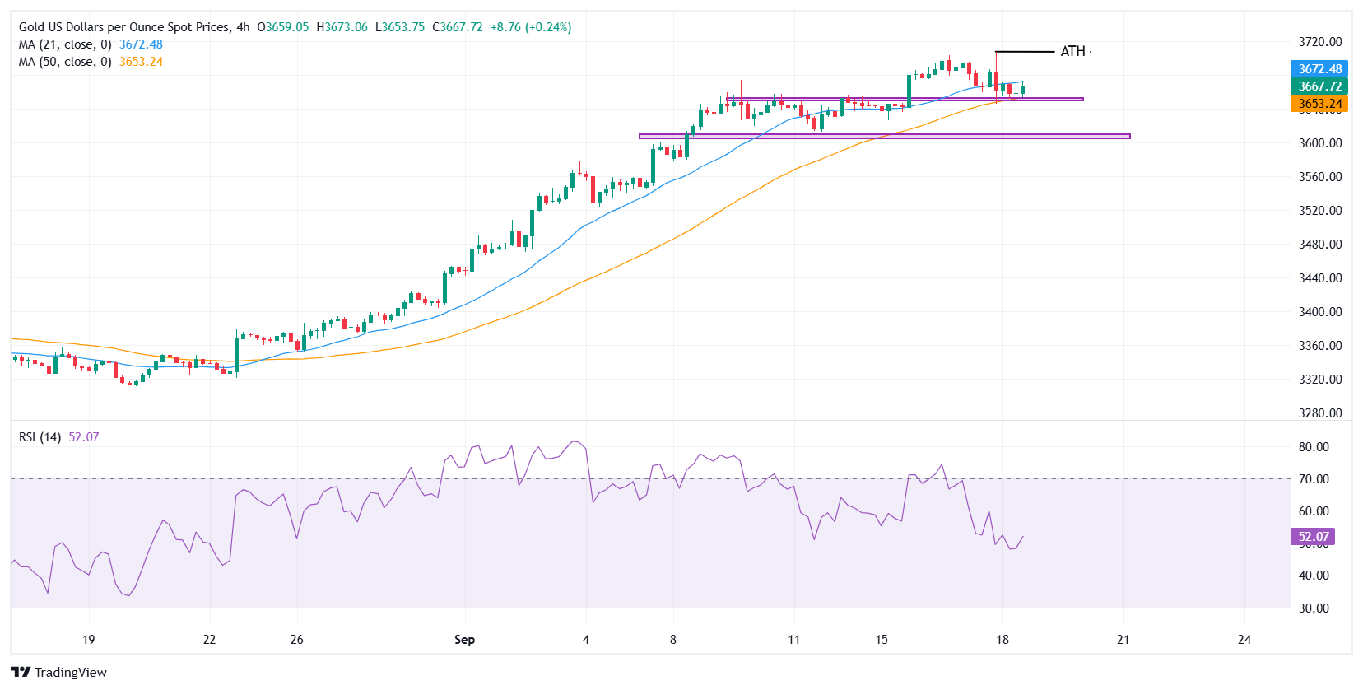Click the purple 52.07 RSI value tag
The image size is (1363, 690).
[1313, 537]
